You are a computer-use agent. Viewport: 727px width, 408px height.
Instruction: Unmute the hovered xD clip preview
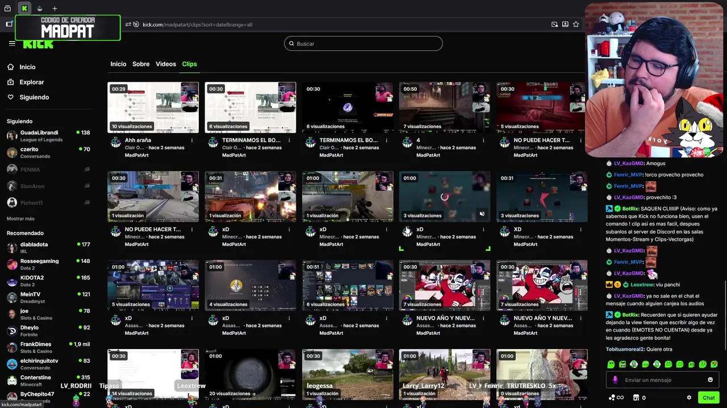coord(482,214)
